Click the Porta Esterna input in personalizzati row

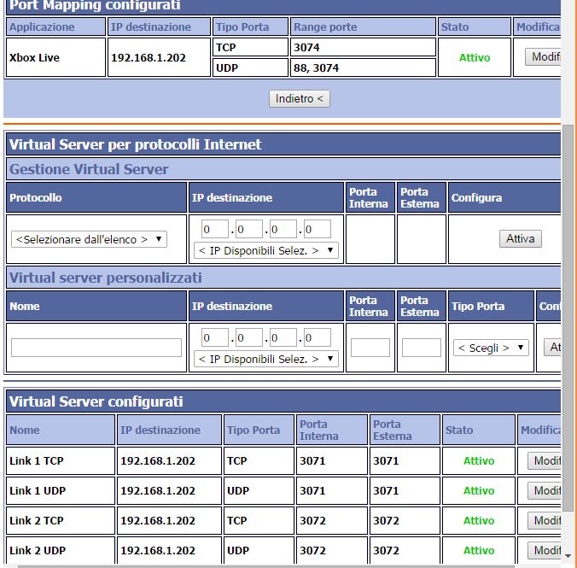[421, 348]
